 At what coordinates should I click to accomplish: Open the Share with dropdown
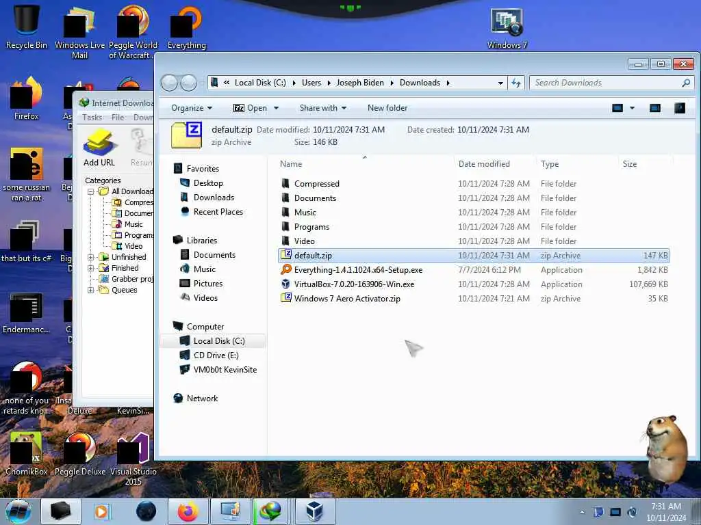click(x=323, y=108)
